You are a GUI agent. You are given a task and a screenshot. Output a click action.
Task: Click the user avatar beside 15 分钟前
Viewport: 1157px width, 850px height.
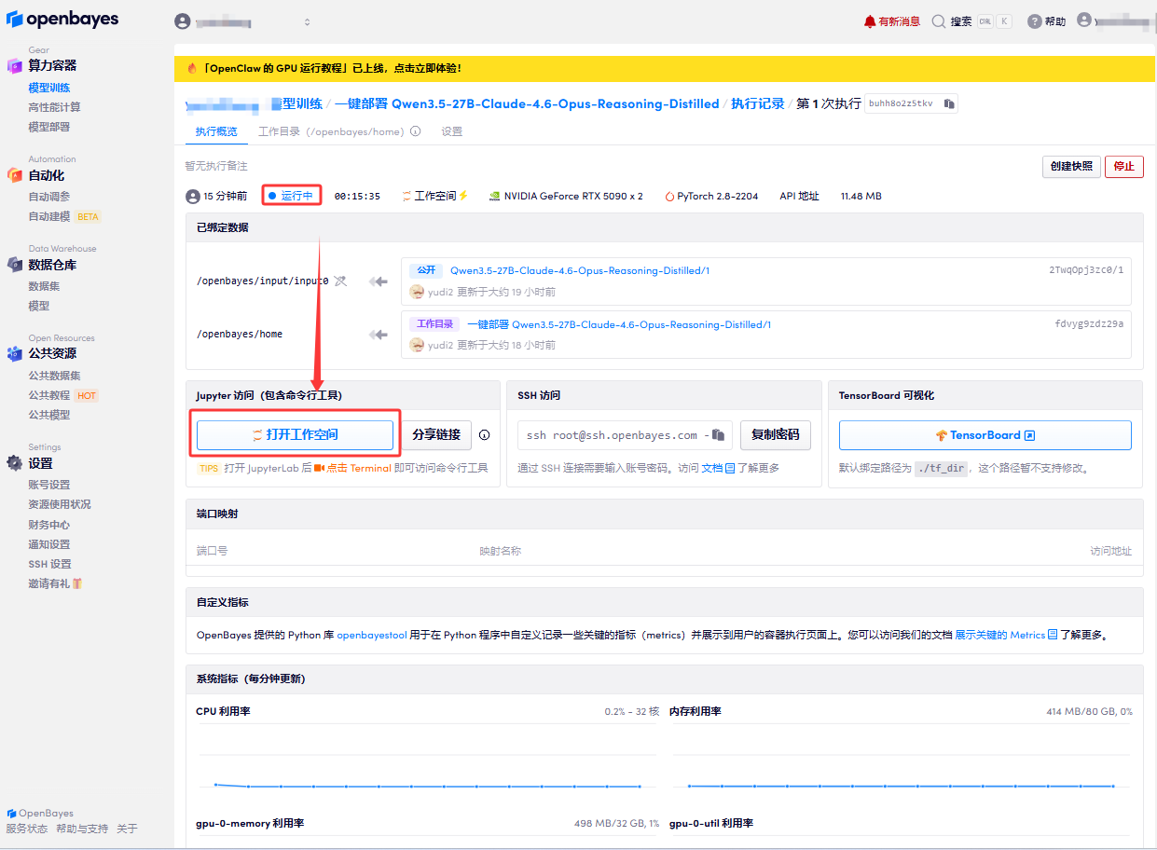[x=193, y=196]
